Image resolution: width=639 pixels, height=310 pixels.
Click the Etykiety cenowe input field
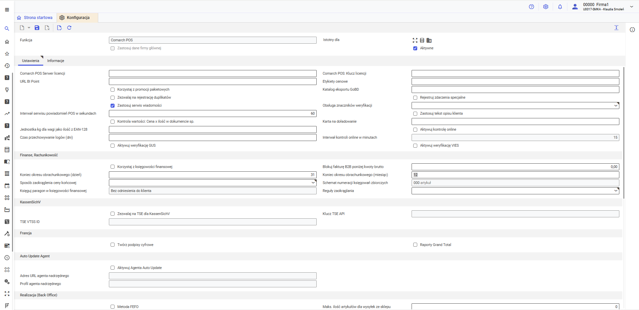[x=515, y=82]
